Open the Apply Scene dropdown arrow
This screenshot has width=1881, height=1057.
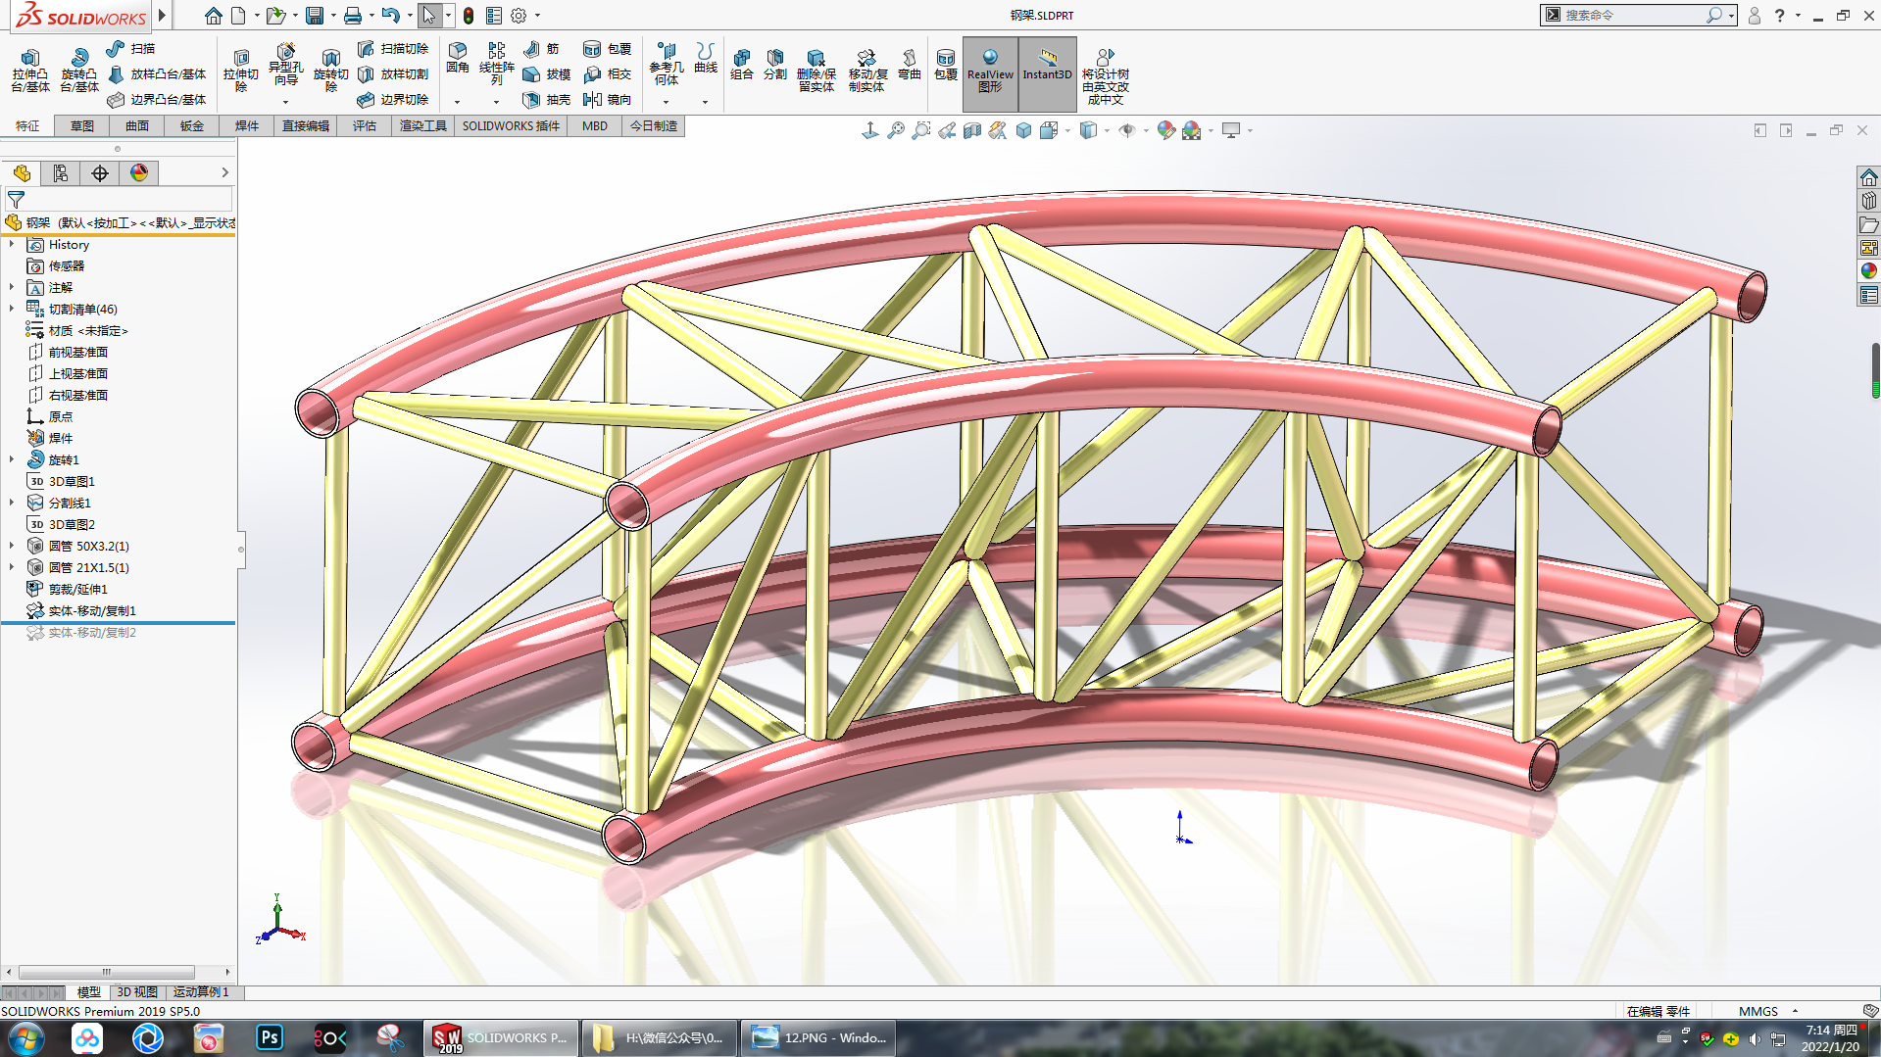coord(1211,130)
